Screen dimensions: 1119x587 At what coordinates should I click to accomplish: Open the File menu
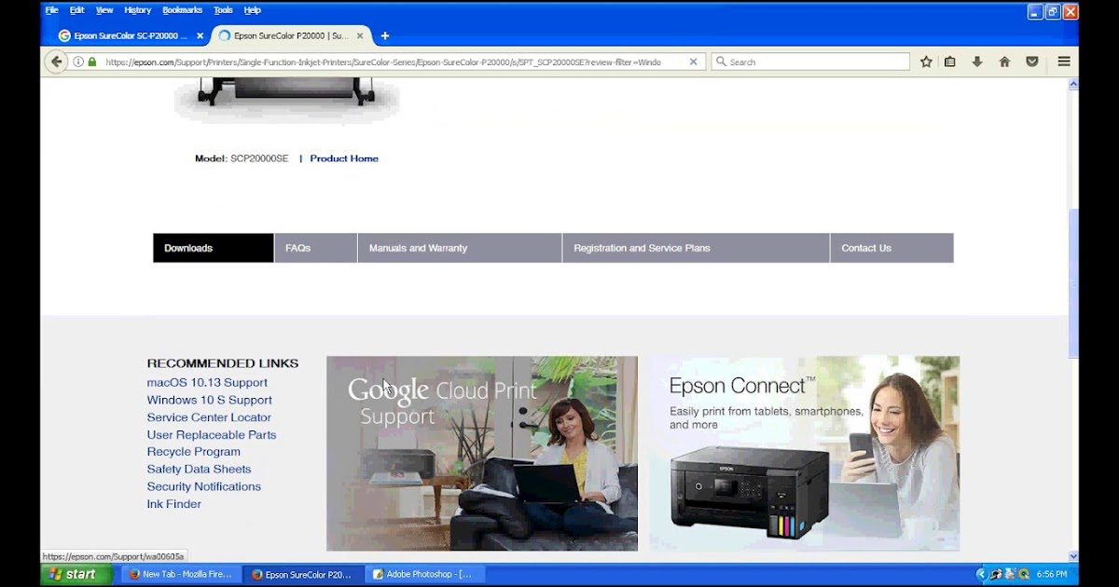coord(51,10)
